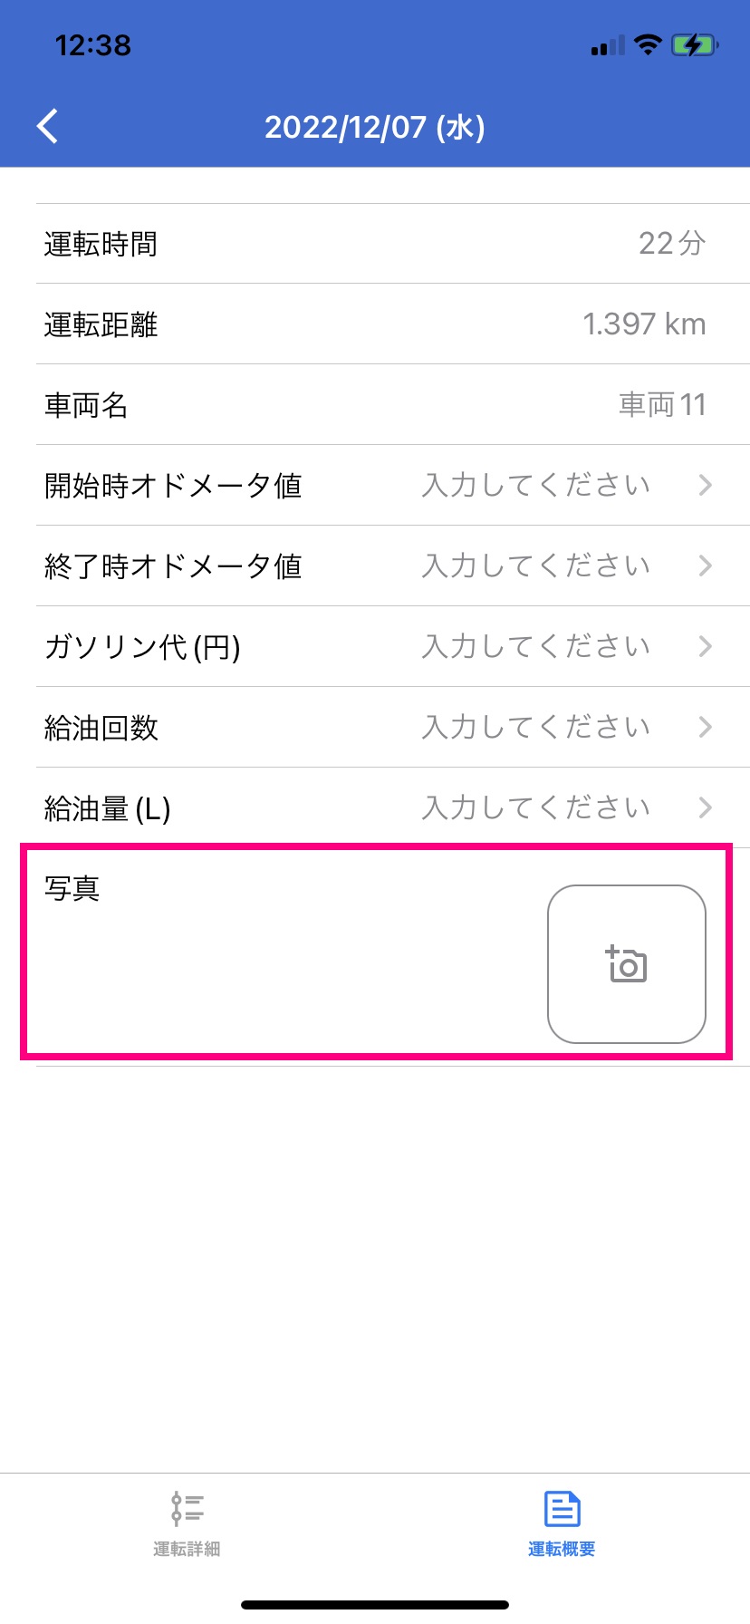Viewport: 750px width, 1624px height.
Task: Open 給油量 (L) chevron arrow
Action: coord(706,807)
